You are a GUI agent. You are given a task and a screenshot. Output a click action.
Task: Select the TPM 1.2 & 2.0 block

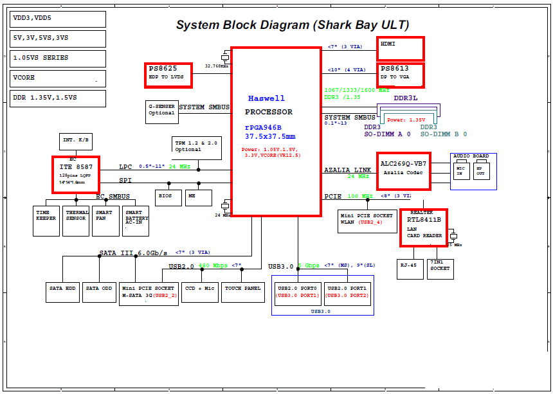pyautogui.click(x=196, y=148)
